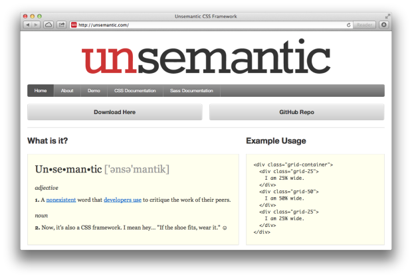Viewport: 412px width, 278px height.
Task: Click the 'noun' label
Action: point(41,216)
